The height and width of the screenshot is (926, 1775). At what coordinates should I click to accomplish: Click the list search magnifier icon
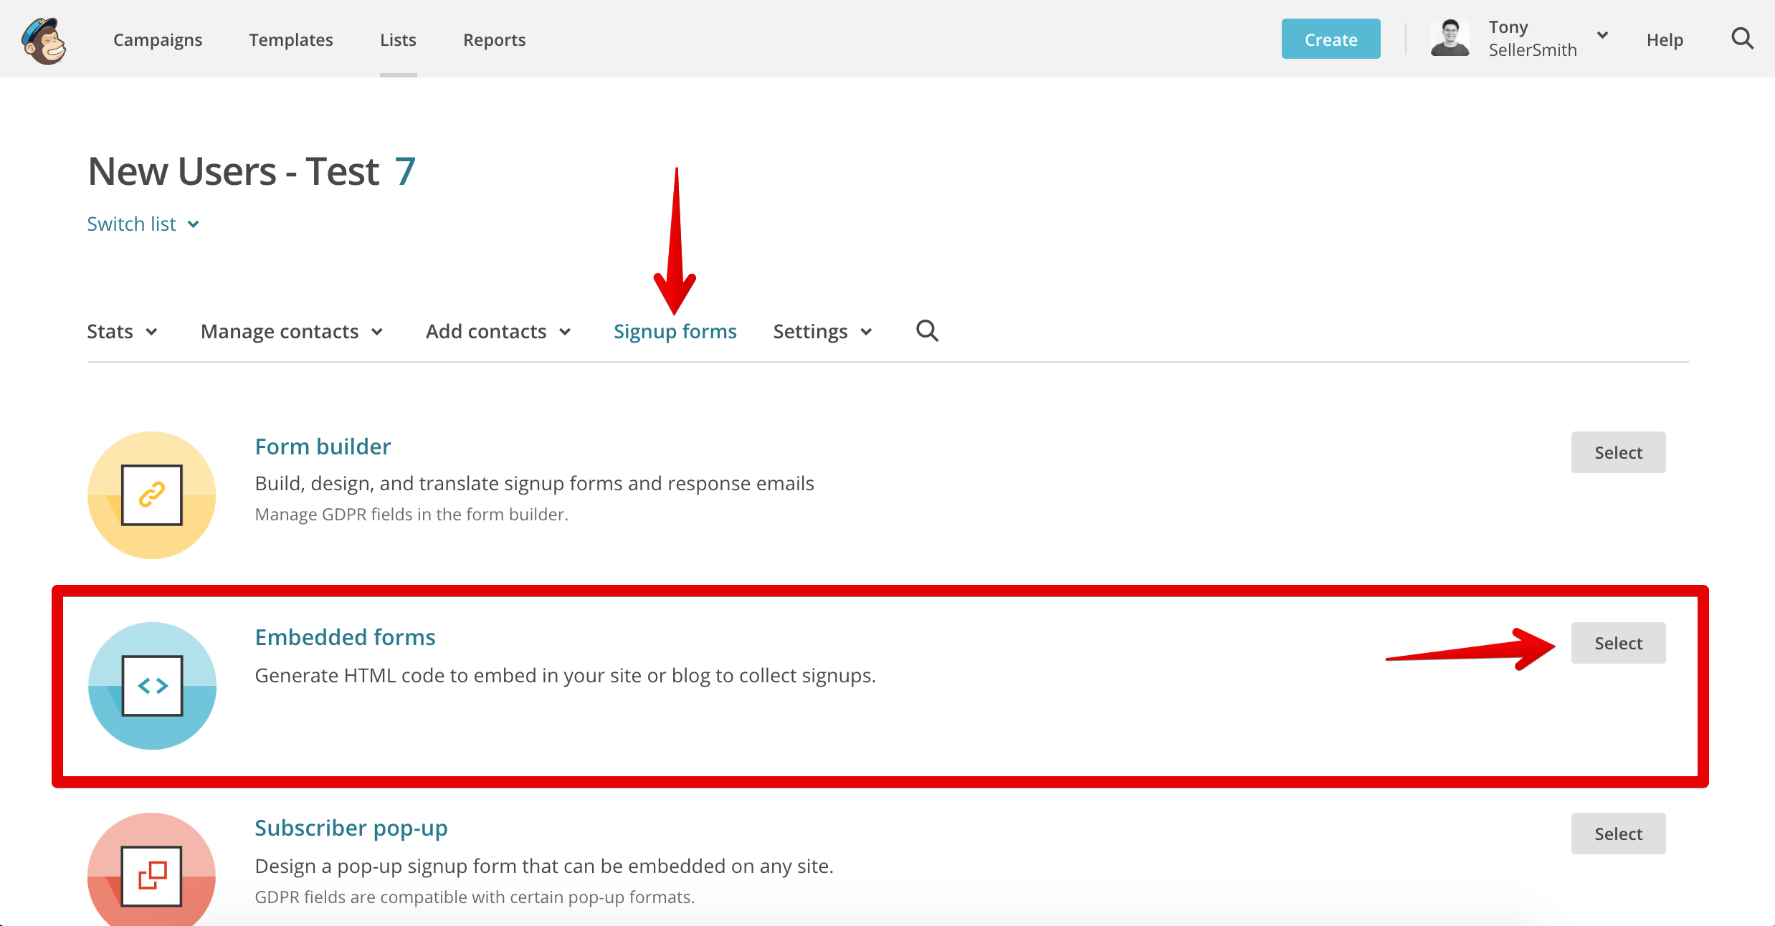927,330
